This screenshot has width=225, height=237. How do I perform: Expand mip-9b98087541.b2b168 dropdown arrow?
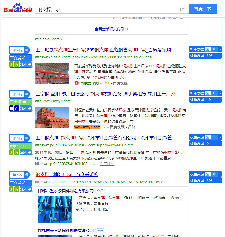click(x=95, y=164)
